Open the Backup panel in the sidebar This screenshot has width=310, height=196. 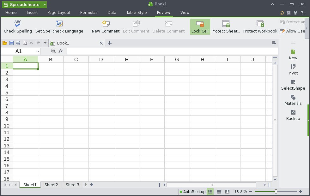tap(293, 115)
